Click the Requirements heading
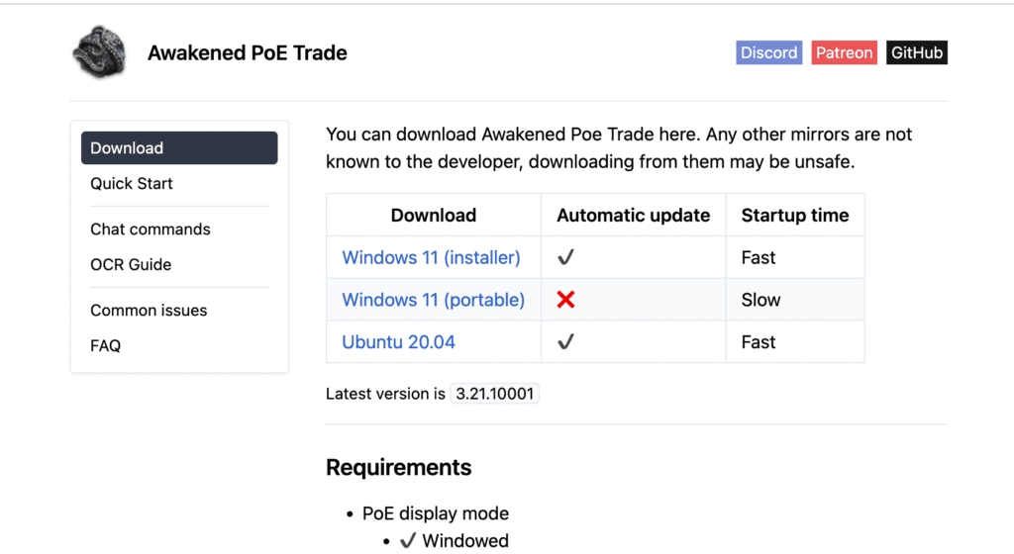1014x554 pixels. (398, 468)
